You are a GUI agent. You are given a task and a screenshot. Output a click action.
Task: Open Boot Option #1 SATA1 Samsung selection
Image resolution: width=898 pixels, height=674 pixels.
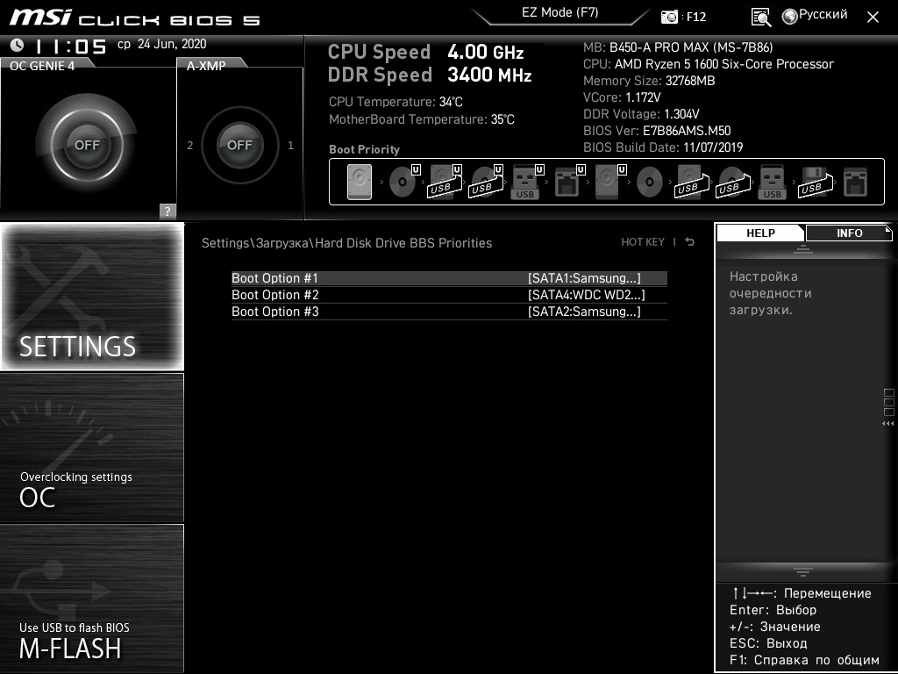[x=449, y=278]
